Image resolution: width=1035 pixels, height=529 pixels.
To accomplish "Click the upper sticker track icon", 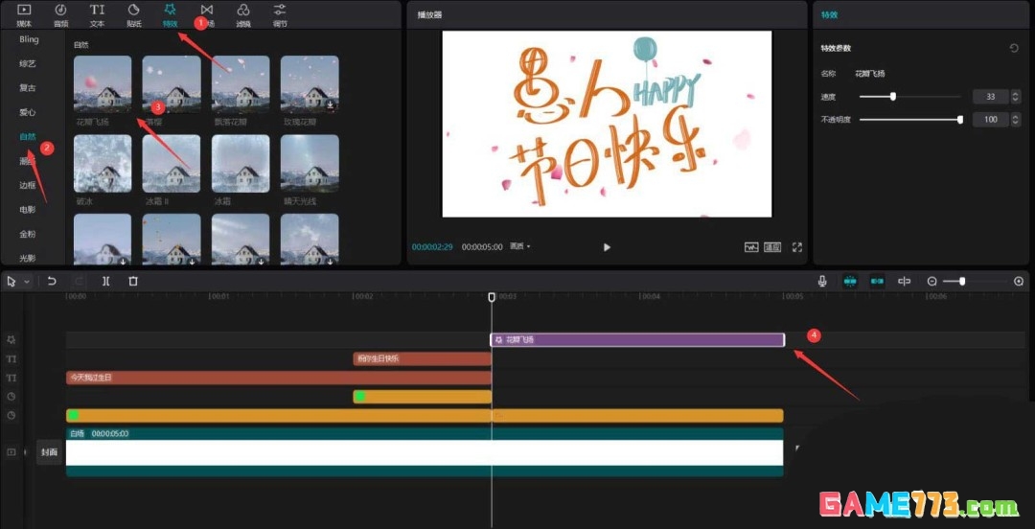I will [11, 396].
